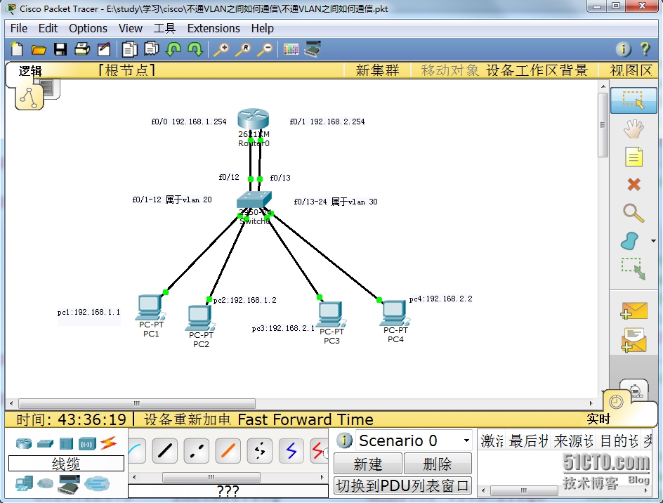This screenshot has height=503, width=663.
Task: Click the Print icon in toolbar
Action: pos(82,49)
